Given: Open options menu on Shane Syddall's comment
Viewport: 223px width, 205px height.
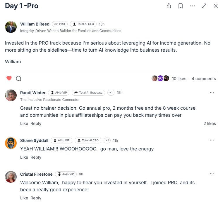Looking at the screenshot, I should [x=212, y=140].
